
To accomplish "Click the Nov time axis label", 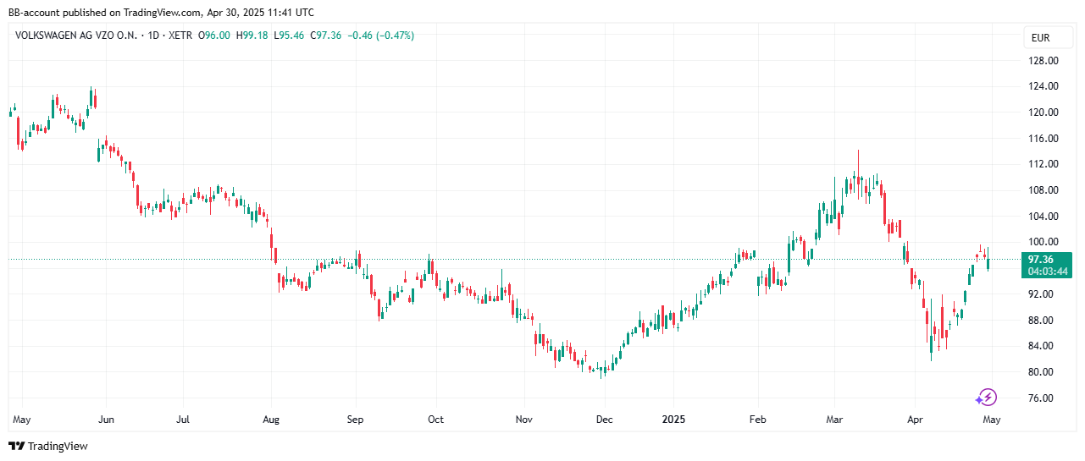I will click(x=524, y=420).
